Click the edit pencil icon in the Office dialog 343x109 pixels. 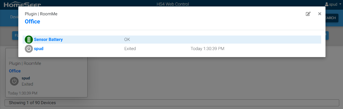pos(308,14)
